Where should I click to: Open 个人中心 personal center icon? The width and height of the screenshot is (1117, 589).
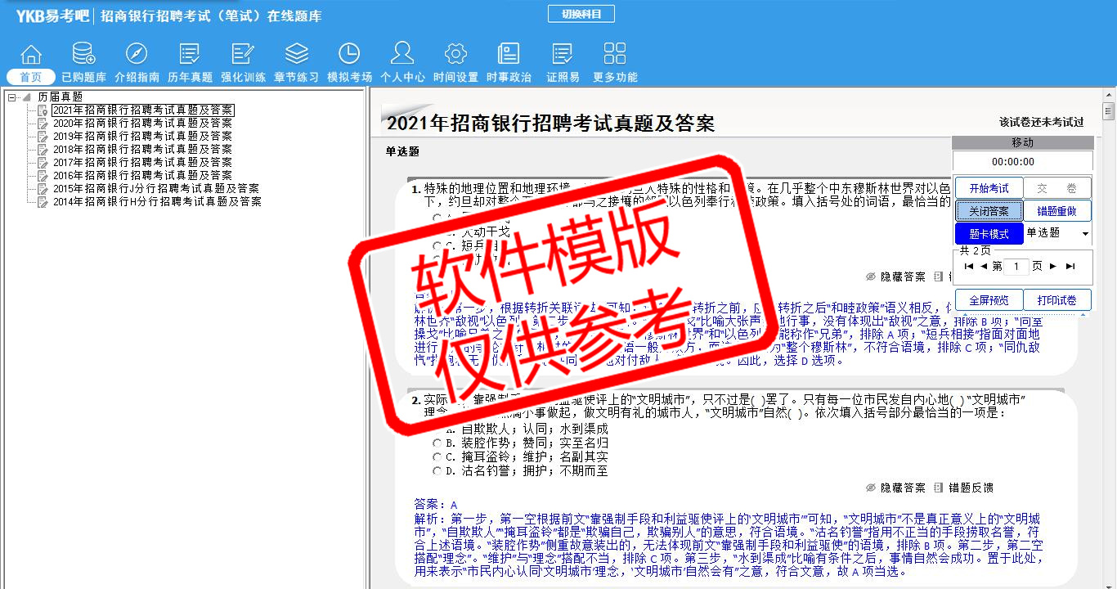[402, 55]
